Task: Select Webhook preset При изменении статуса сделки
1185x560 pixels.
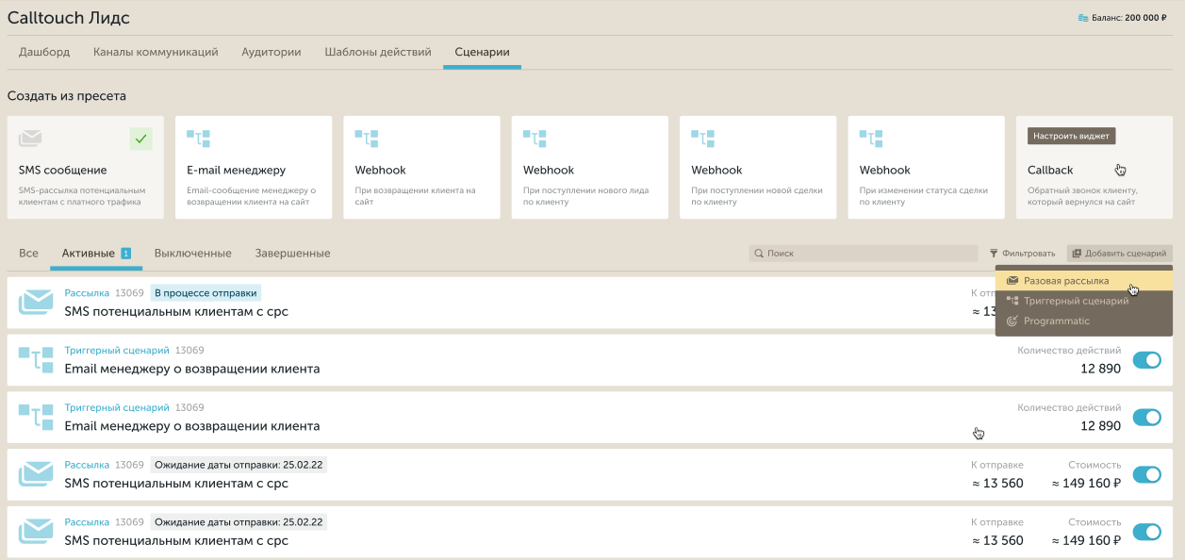Action: click(x=926, y=168)
